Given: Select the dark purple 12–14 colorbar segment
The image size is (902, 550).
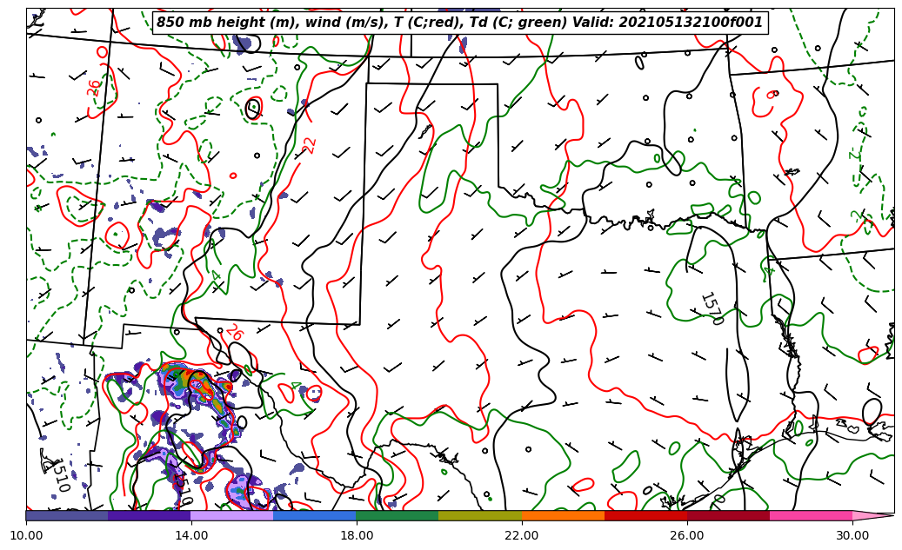Looking at the screenshot, I should 150,515.
